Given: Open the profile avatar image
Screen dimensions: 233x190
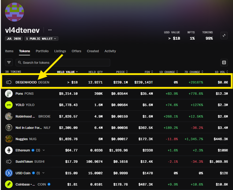Looking at the screenshot, I should [14, 12].
